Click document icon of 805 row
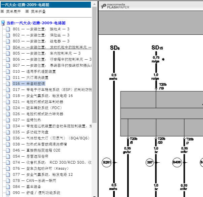 coord(8,53)
